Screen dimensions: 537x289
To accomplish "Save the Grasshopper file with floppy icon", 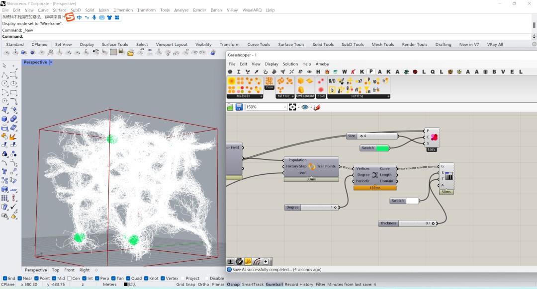I will [239, 107].
